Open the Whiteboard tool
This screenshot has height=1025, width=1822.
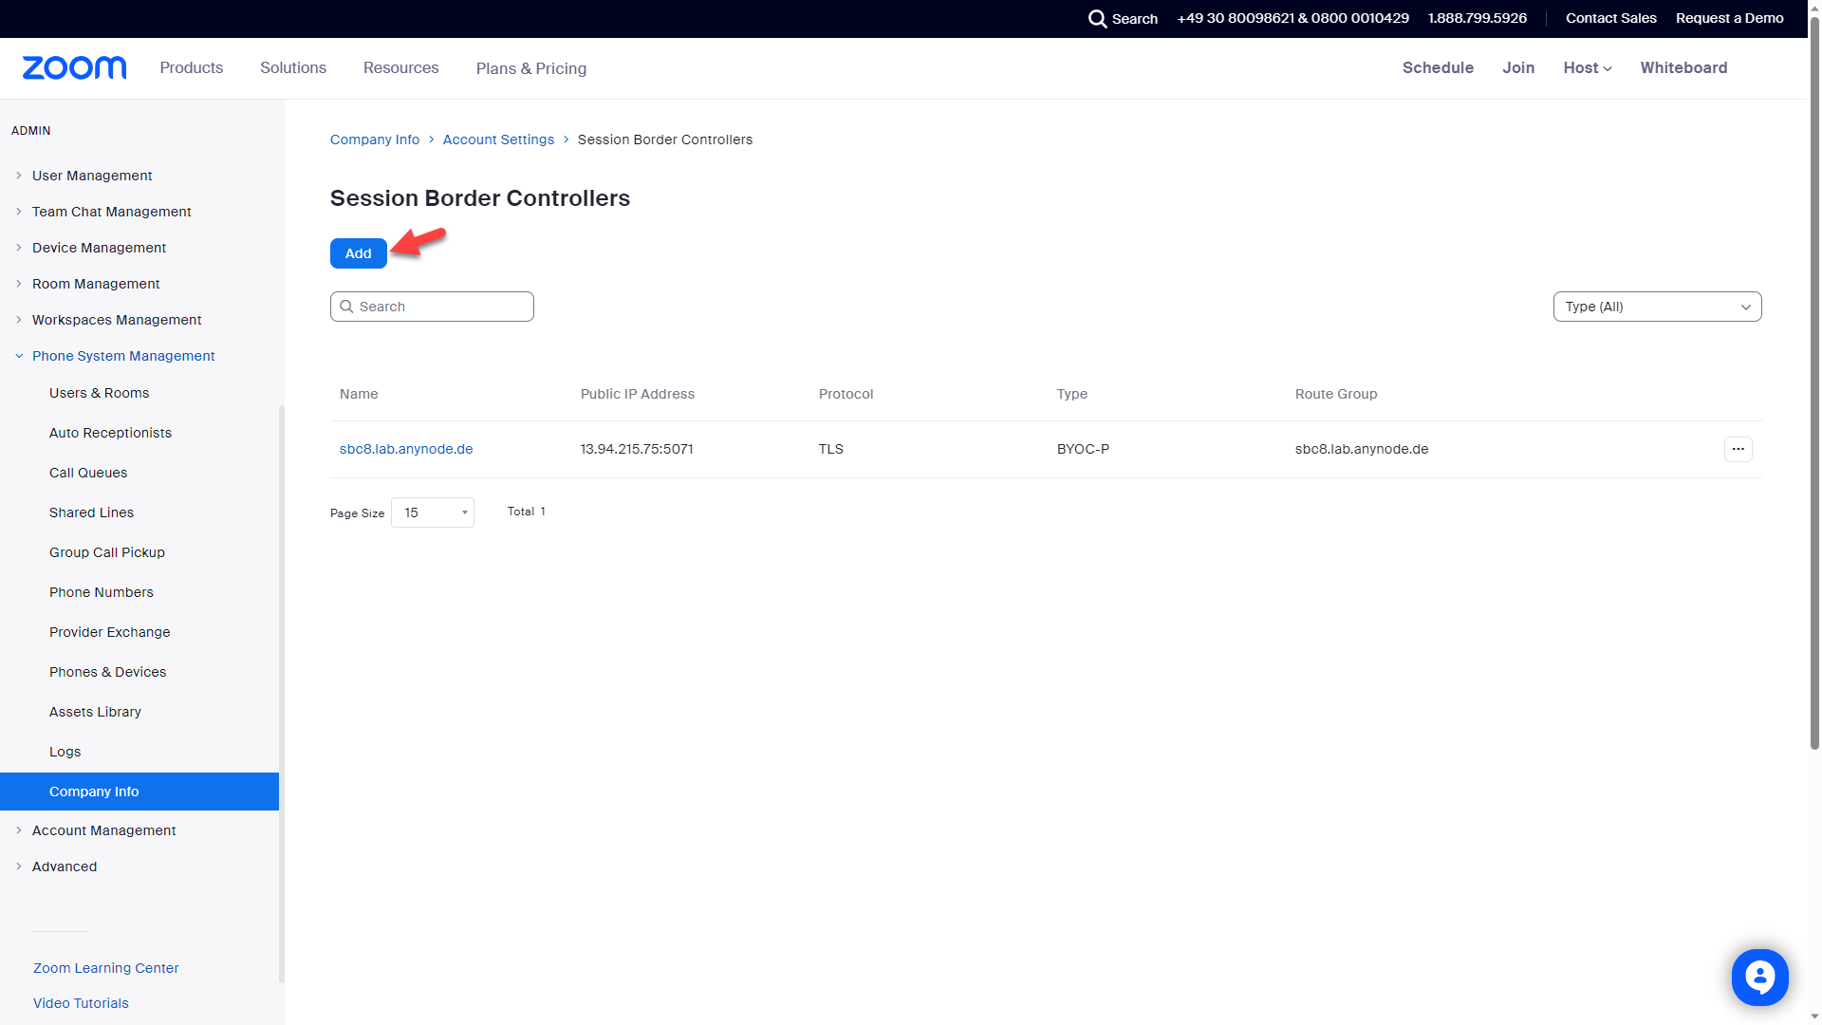tap(1684, 67)
